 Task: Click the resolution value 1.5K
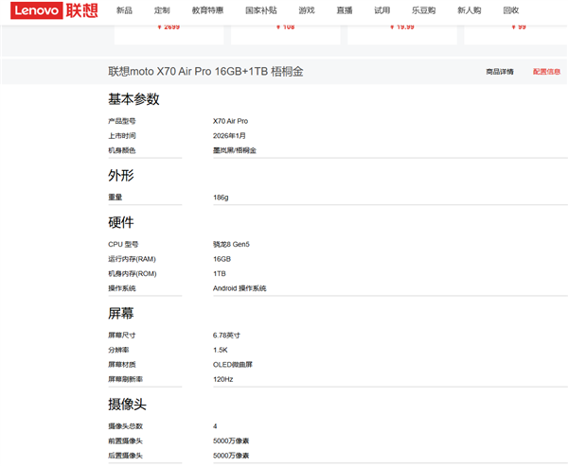coord(221,350)
